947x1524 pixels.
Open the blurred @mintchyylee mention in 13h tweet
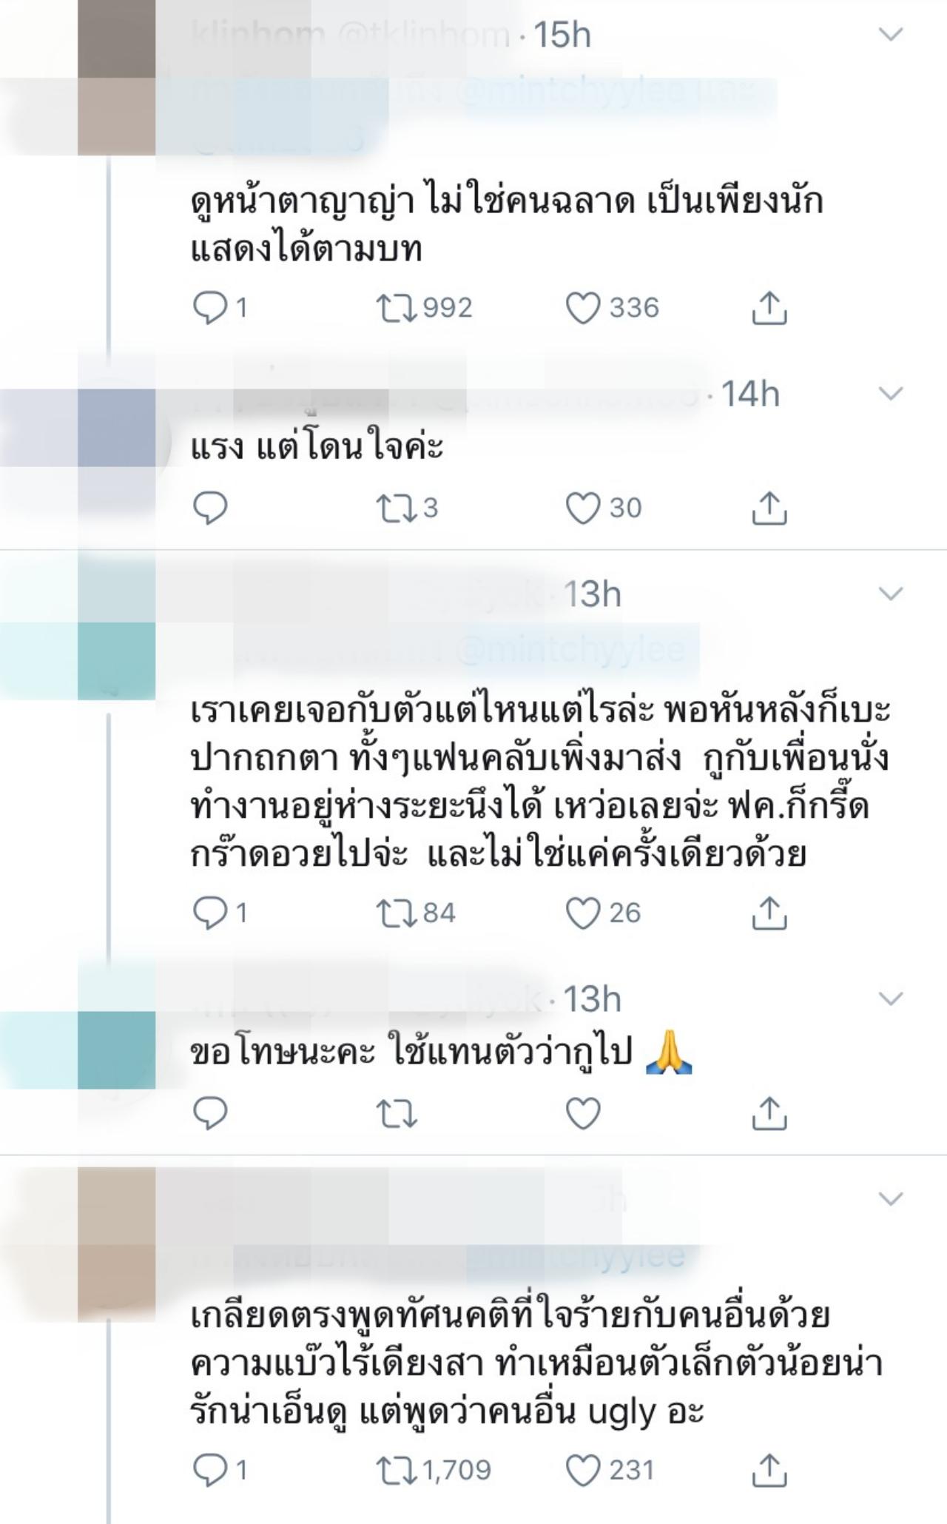coord(570,650)
